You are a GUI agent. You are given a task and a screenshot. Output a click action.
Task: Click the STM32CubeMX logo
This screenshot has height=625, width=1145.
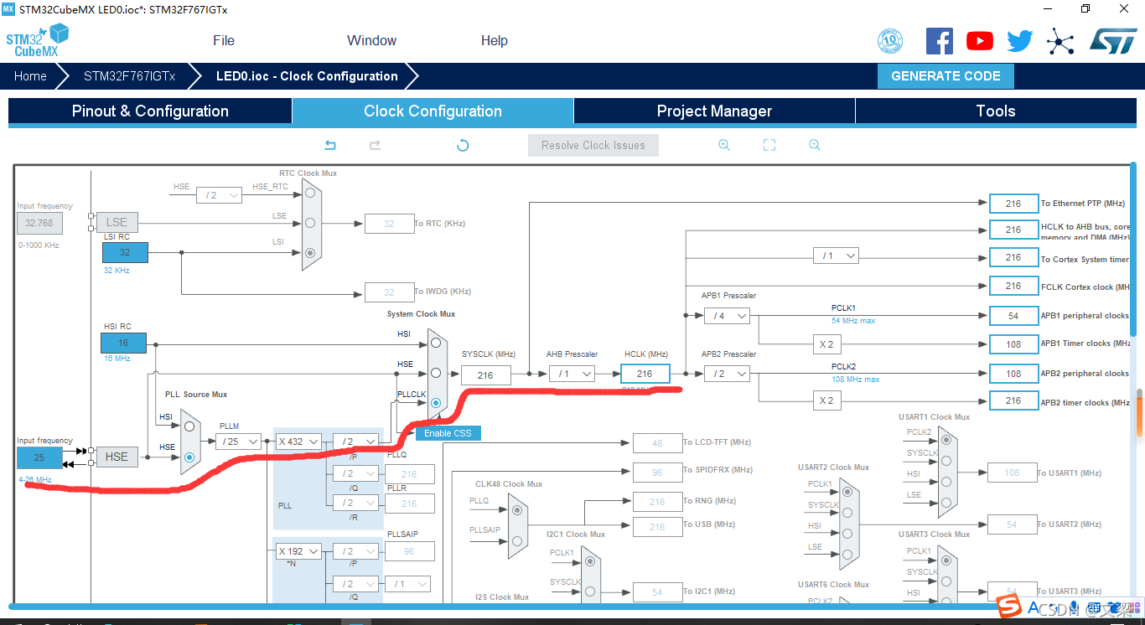pyautogui.click(x=37, y=40)
